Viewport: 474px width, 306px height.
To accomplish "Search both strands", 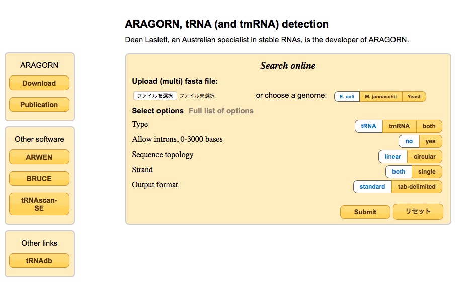I will point(399,172).
